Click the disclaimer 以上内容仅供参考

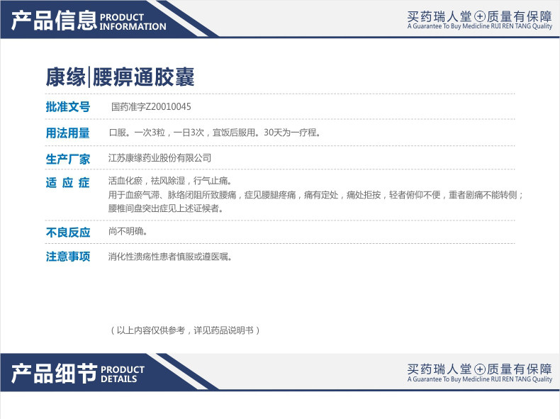tap(185, 330)
